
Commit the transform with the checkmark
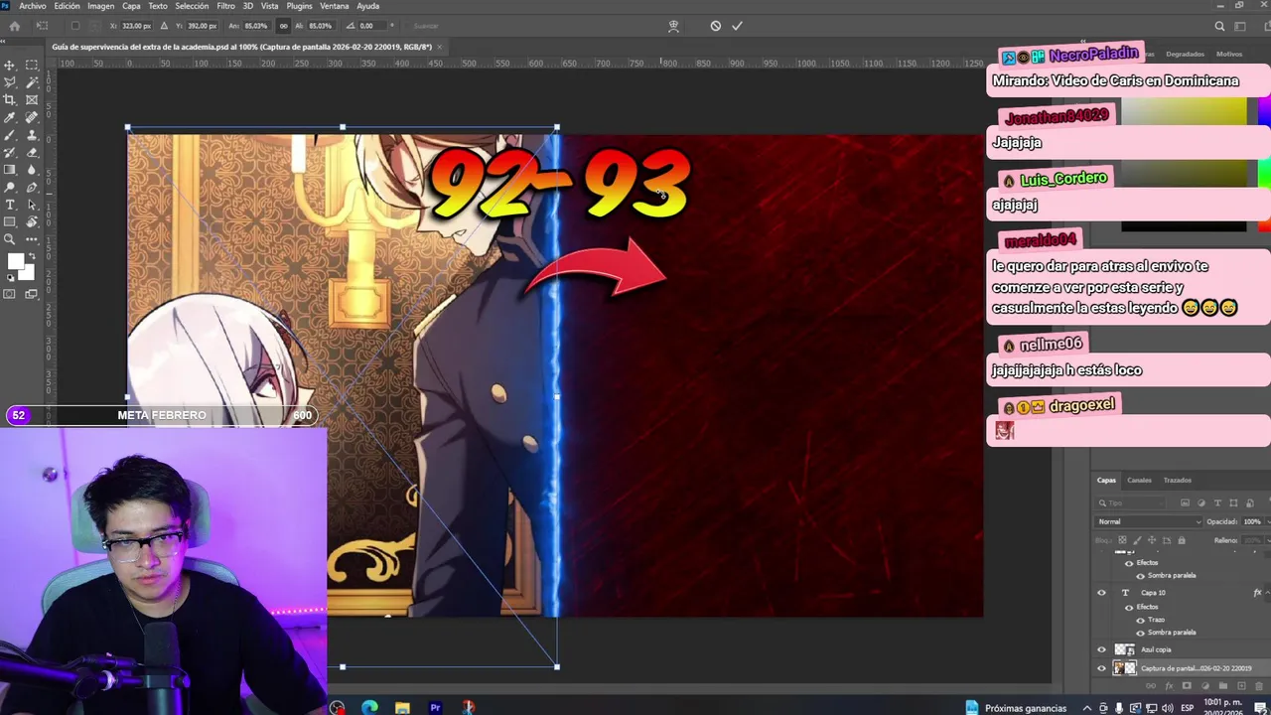pos(737,26)
